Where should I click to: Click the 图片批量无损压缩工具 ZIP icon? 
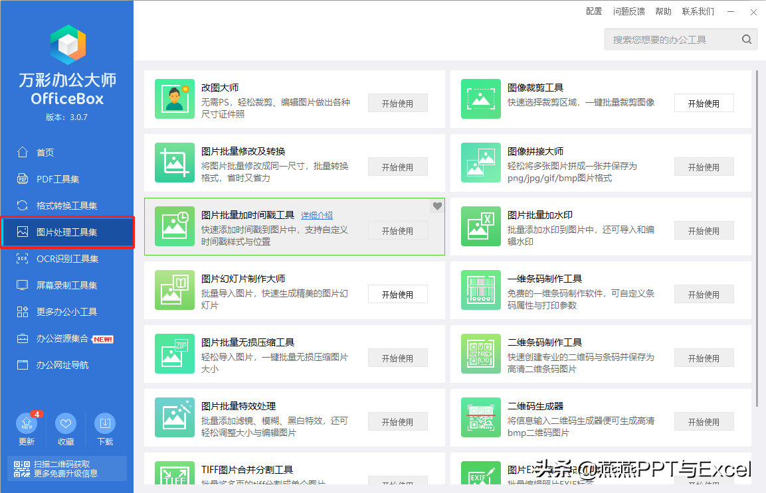pyautogui.click(x=175, y=354)
